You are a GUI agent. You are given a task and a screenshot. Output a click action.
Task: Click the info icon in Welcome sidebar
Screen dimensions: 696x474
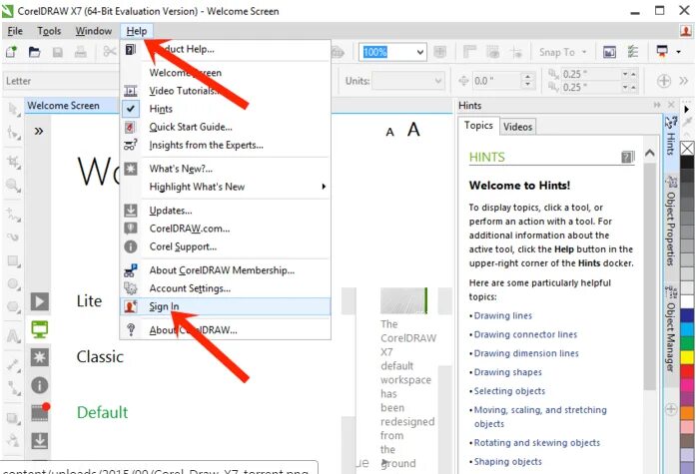[40, 385]
